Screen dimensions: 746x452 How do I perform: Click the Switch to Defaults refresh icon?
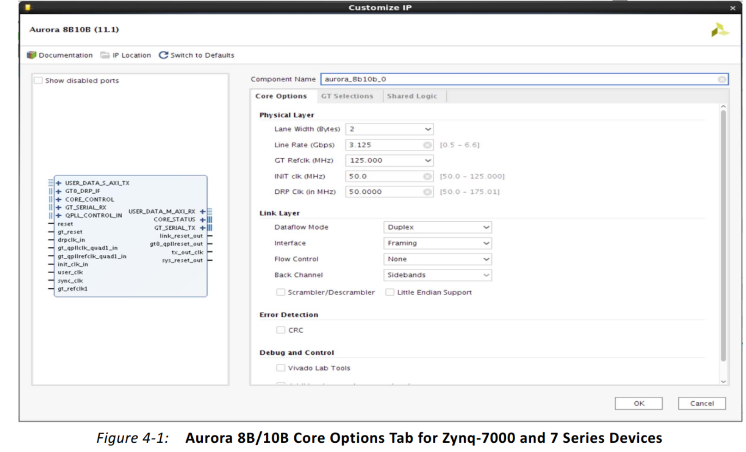[x=164, y=54]
